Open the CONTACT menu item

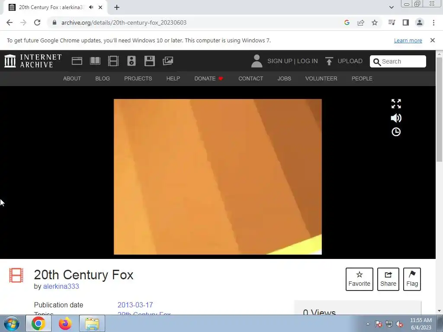tap(250, 79)
